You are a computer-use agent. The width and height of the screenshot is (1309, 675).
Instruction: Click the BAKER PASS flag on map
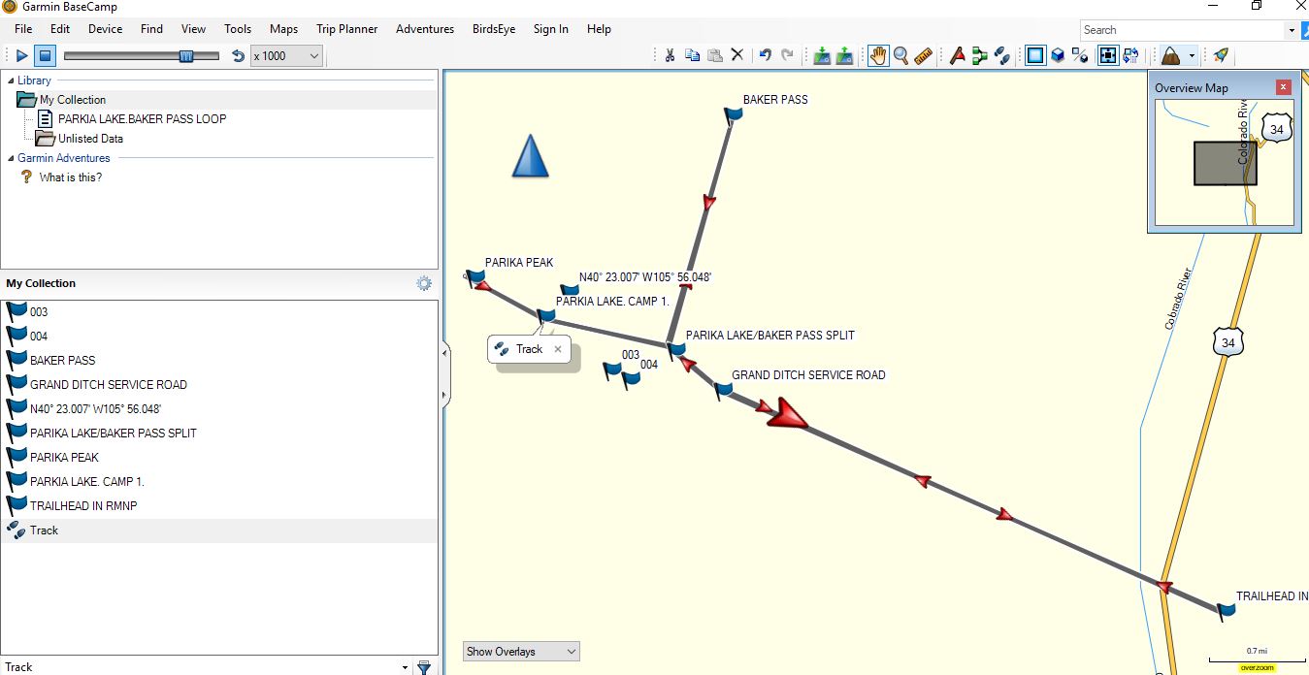click(734, 114)
